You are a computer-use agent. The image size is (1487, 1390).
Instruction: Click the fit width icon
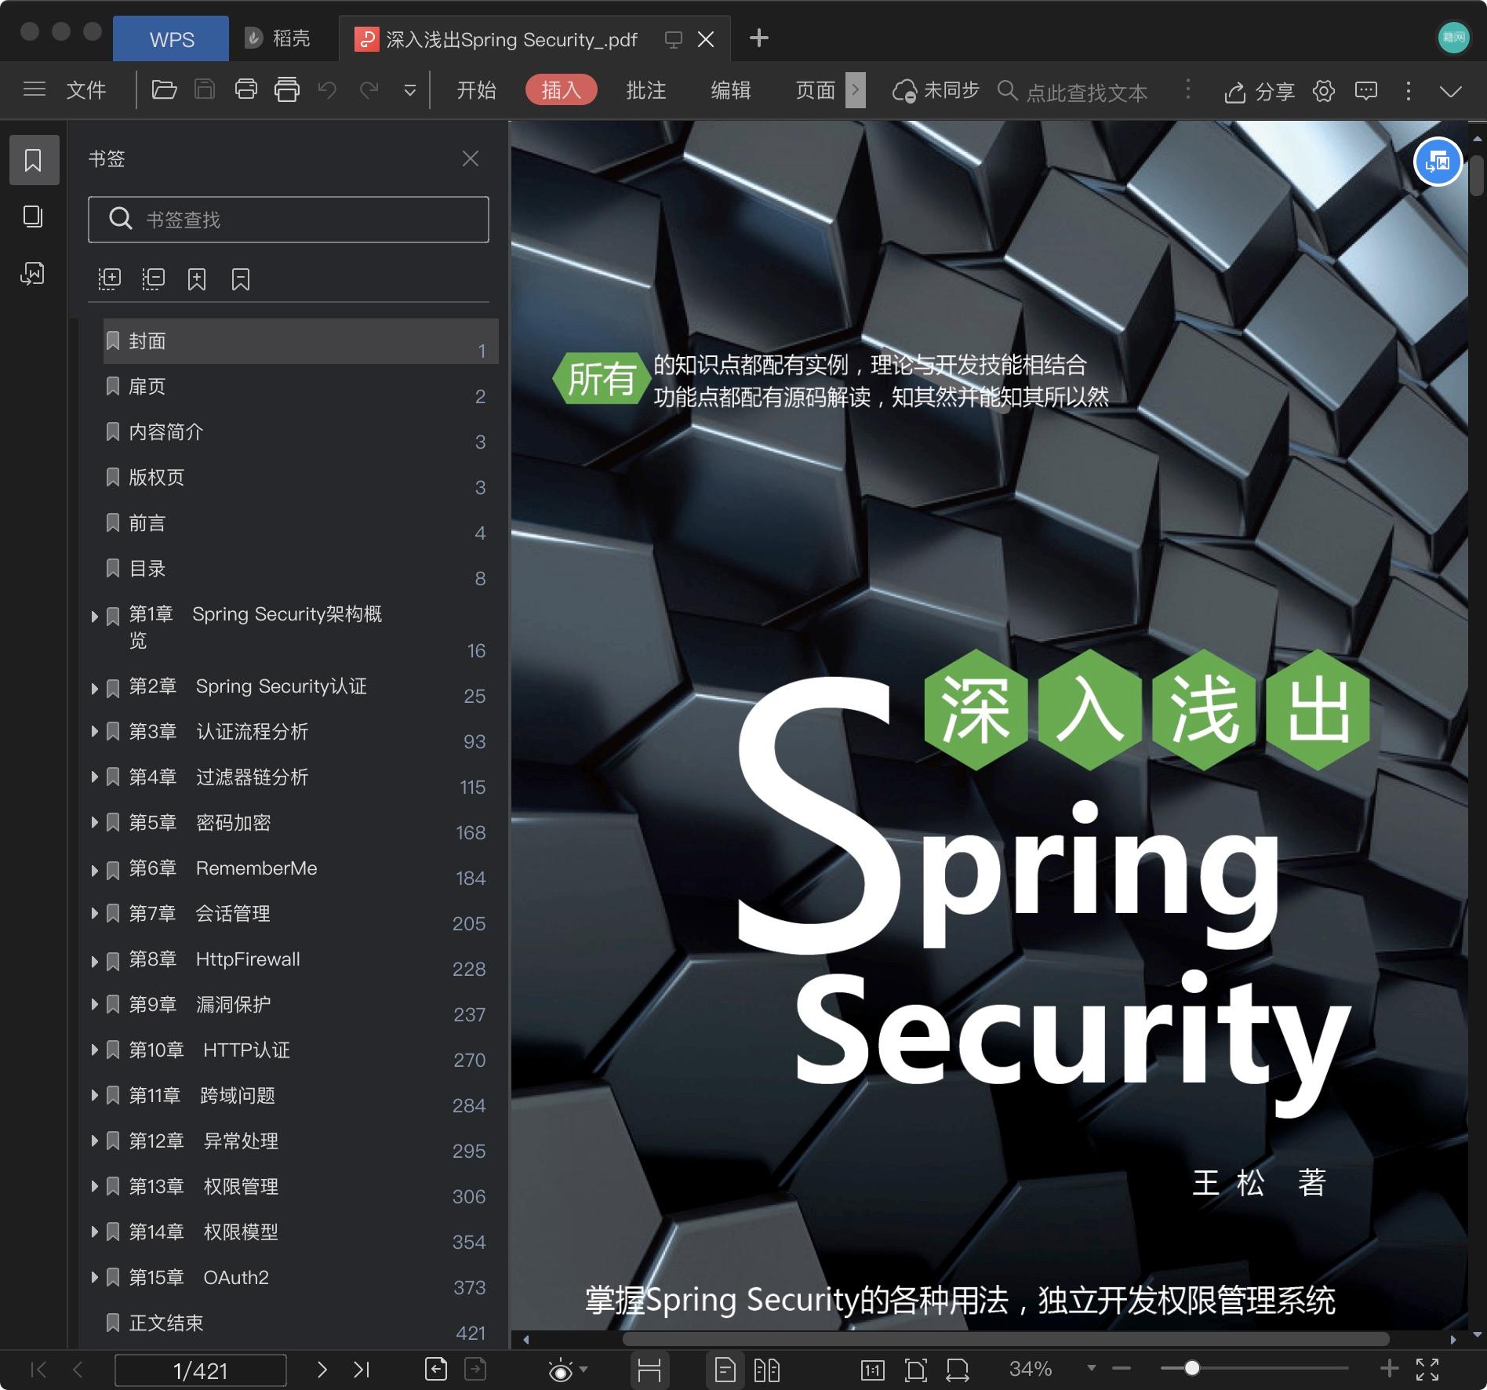click(x=958, y=1370)
